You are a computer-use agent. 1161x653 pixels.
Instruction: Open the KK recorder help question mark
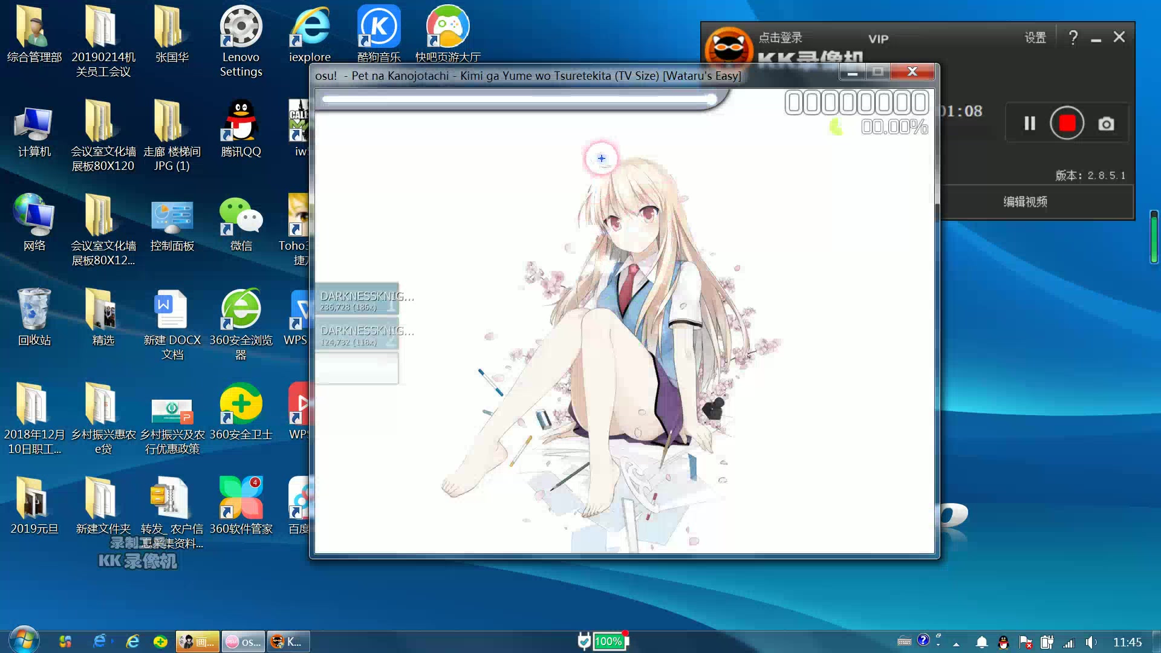tap(1073, 37)
